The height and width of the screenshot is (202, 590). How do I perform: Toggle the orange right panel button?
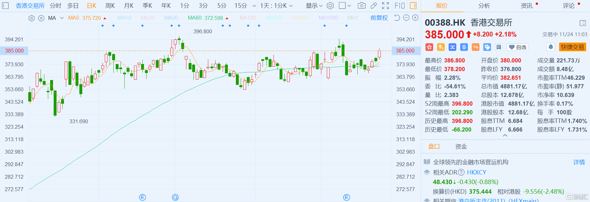click(413, 5)
